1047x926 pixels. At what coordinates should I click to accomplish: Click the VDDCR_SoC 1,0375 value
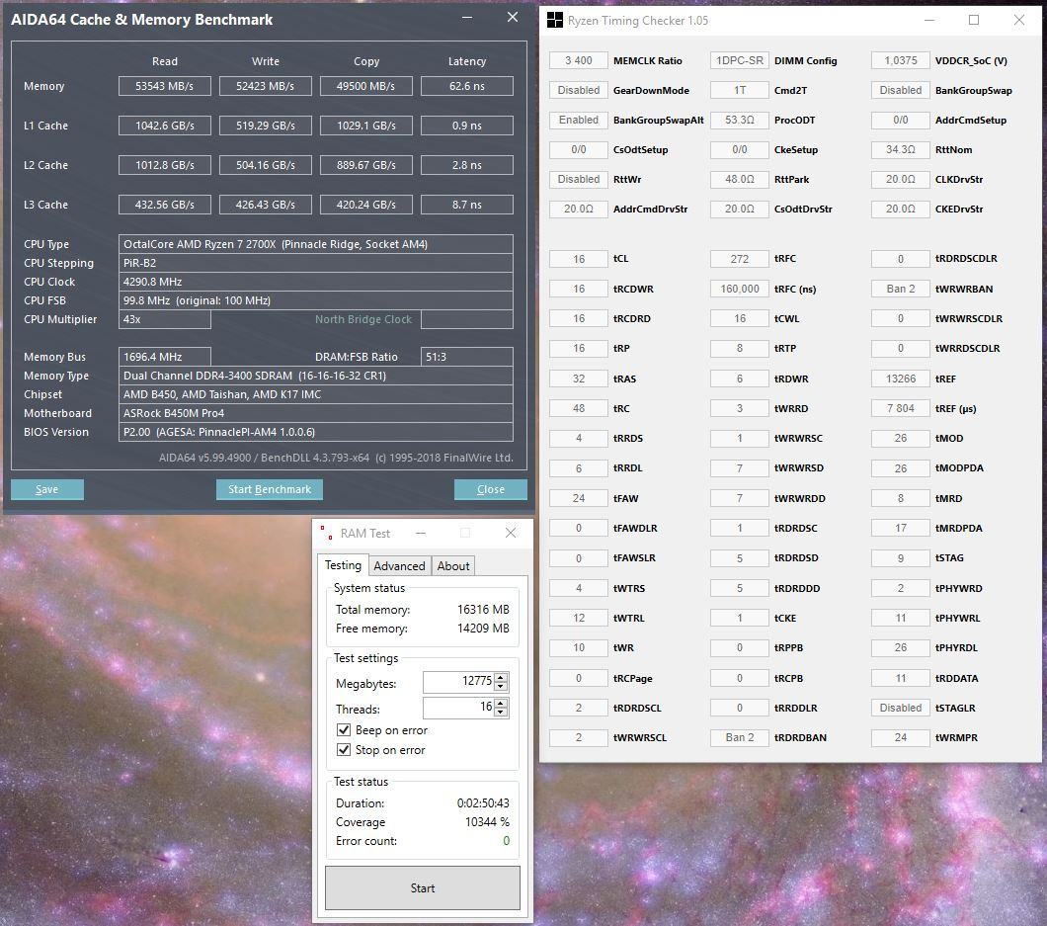900,61
